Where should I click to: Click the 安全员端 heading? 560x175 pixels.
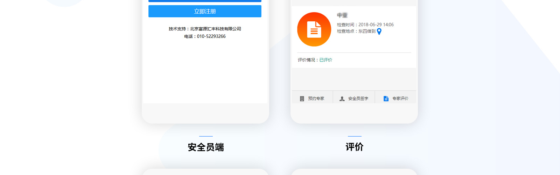point(206,147)
